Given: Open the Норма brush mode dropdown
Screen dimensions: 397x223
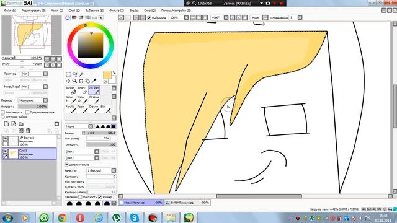Looking at the screenshot, I should (79, 126).
